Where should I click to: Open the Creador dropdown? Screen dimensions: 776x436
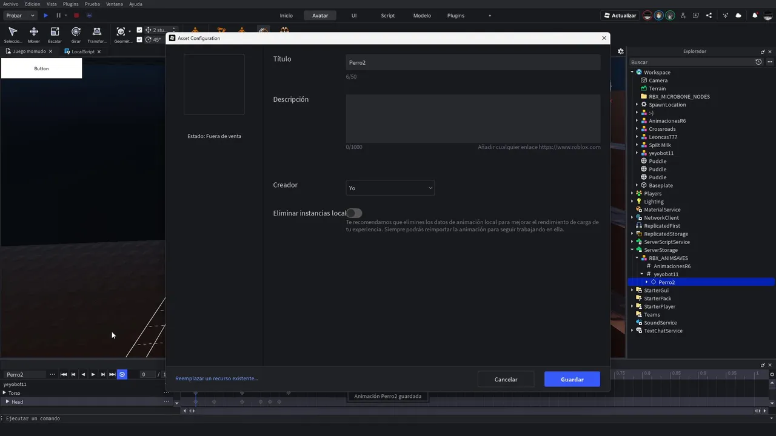coord(390,188)
